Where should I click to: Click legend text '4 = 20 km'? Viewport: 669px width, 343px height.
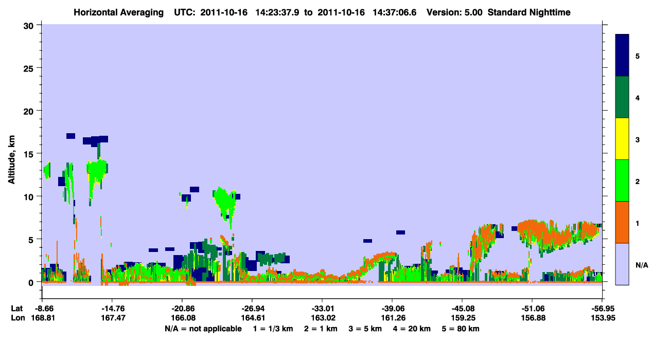tap(411, 329)
